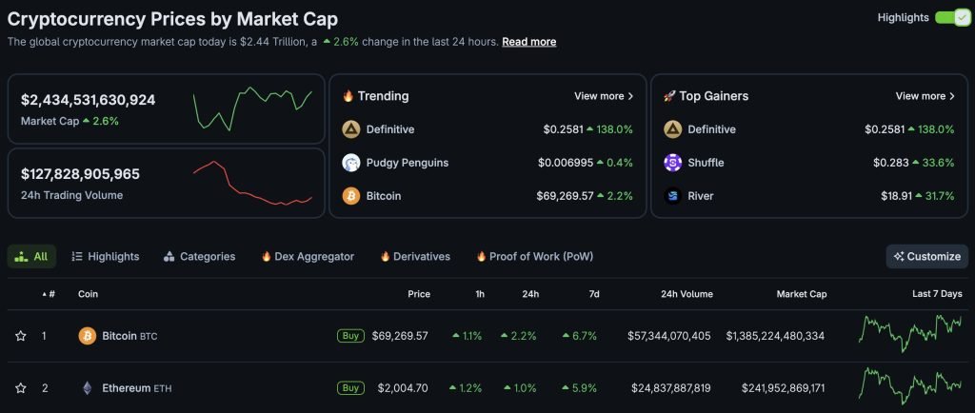Click the Shuffle coin icon in Top Gainers
Screen dimensions: 975x413
click(673, 163)
